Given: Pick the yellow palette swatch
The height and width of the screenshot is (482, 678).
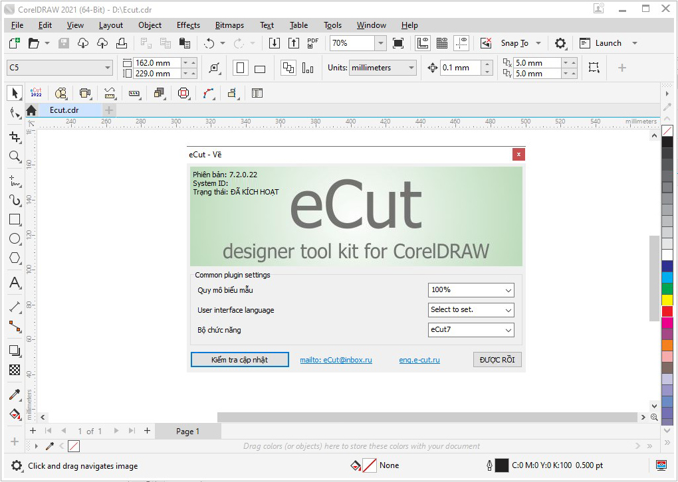Looking at the screenshot, I should (x=667, y=299).
